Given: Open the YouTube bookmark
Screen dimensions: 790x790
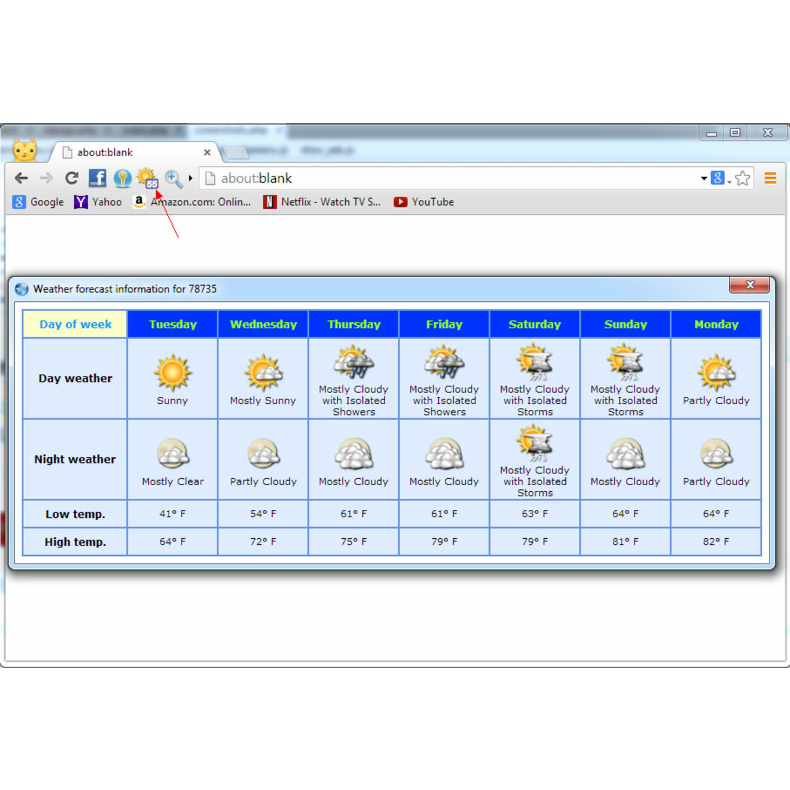Looking at the screenshot, I should pyautogui.click(x=424, y=202).
